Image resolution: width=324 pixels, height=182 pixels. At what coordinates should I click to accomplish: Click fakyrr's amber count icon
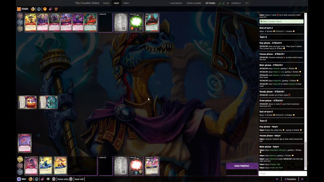click(x=30, y=179)
